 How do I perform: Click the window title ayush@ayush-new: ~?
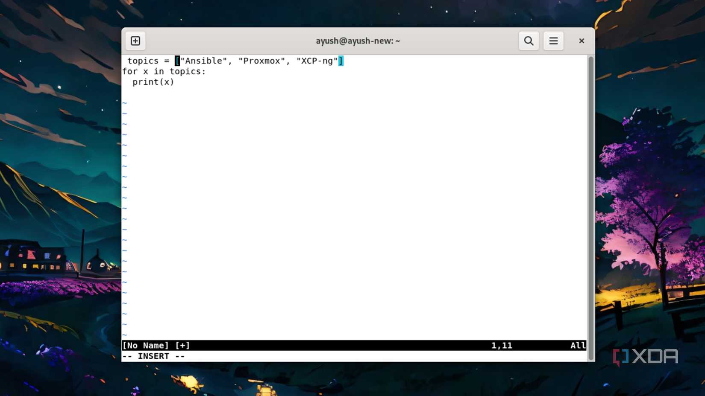coord(358,41)
